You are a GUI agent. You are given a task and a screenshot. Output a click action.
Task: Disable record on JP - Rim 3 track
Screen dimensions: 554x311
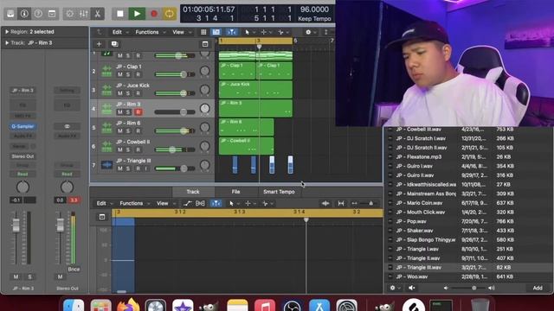(x=138, y=112)
